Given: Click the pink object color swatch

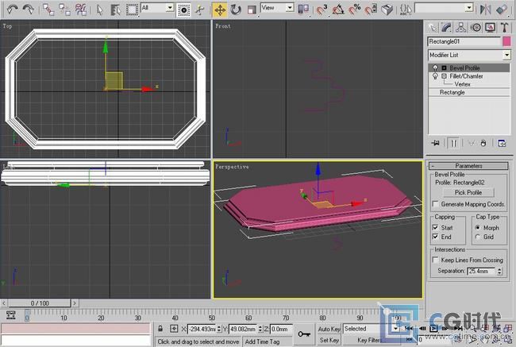Looking at the screenshot, I should pos(506,41).
